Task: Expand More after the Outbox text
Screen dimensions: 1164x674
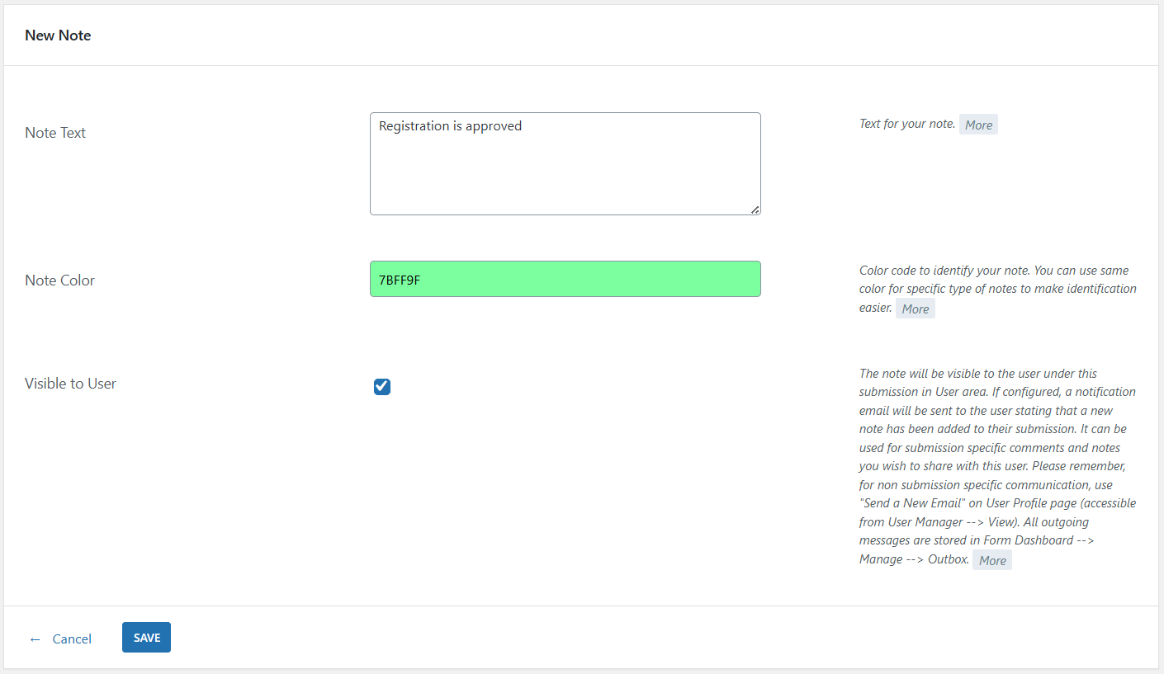Action: (991, 560)
